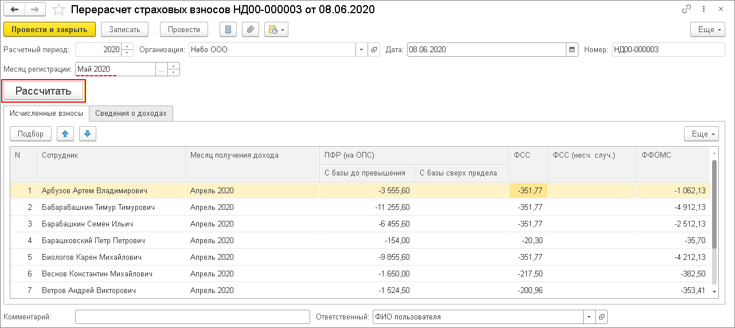Click the Подбор button
Image resolution: width=735 pixels, height=328 pixels.
(30, 134)
